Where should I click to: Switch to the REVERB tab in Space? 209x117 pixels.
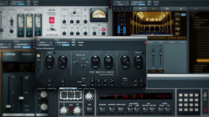(172, 42)
